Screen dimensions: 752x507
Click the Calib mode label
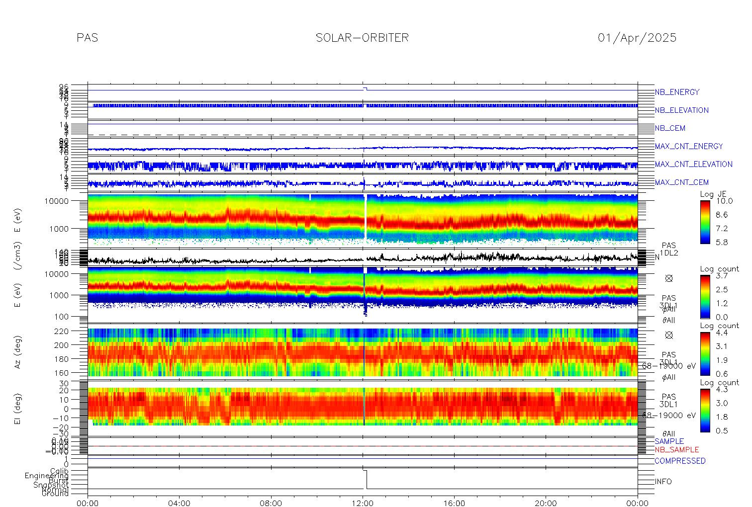tap(59, 471)
